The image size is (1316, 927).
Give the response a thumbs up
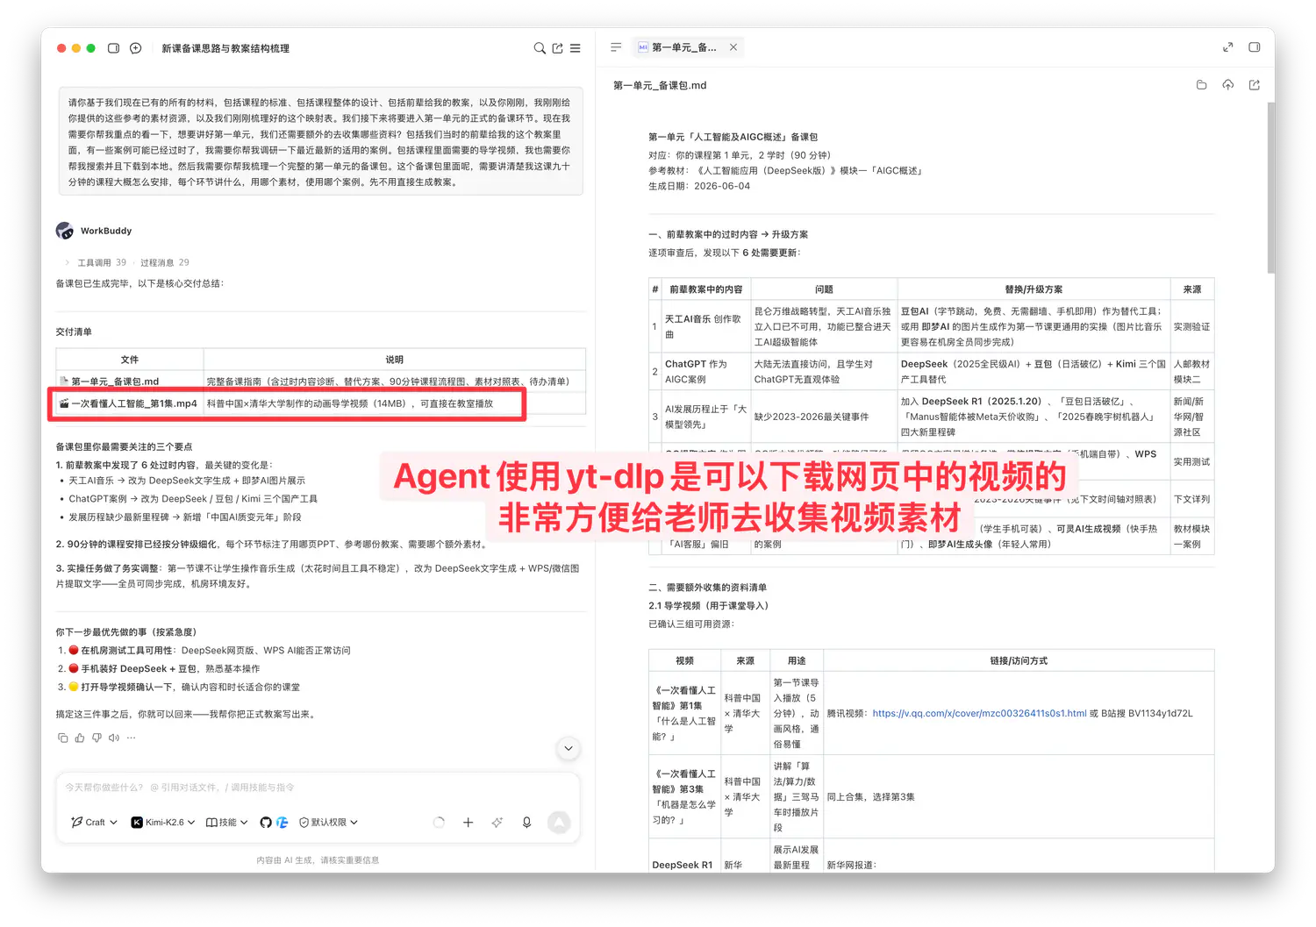[80, 738]
